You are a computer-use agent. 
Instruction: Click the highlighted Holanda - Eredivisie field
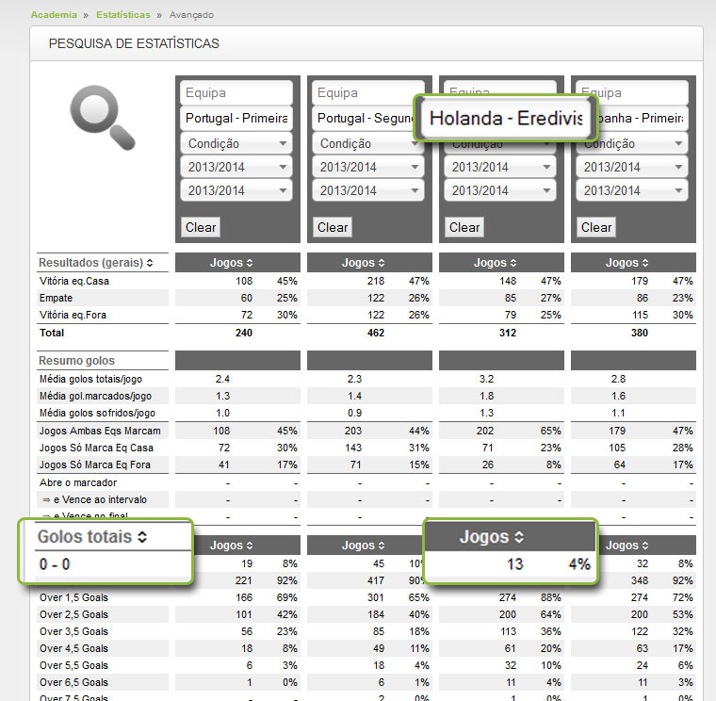507,120
